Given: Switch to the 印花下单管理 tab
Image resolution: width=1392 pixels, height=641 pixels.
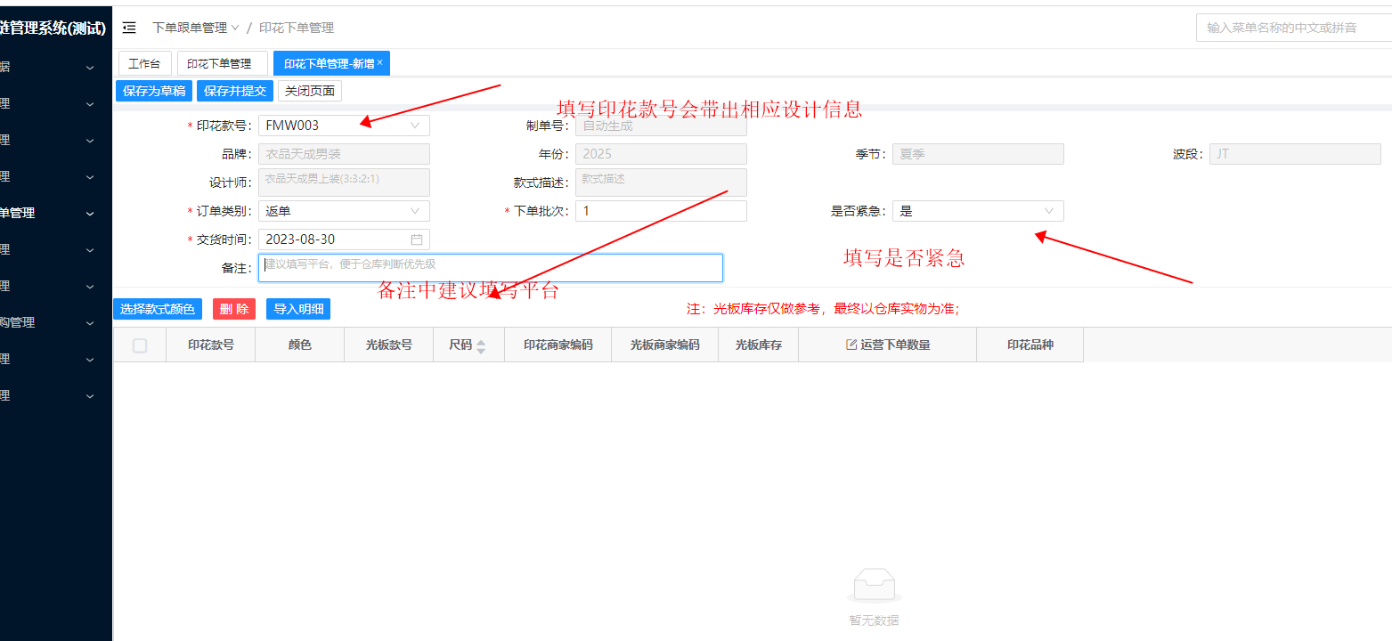Looking at the screenshot, I should tap(219, 64).
